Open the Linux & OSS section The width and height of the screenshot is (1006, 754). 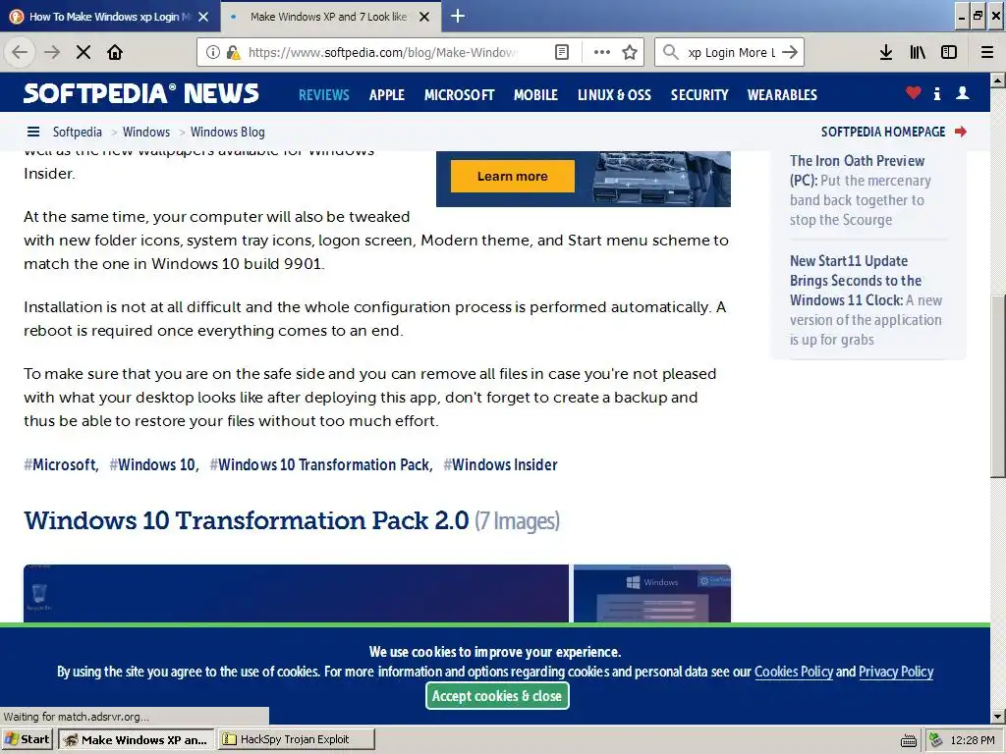(615, 95)
